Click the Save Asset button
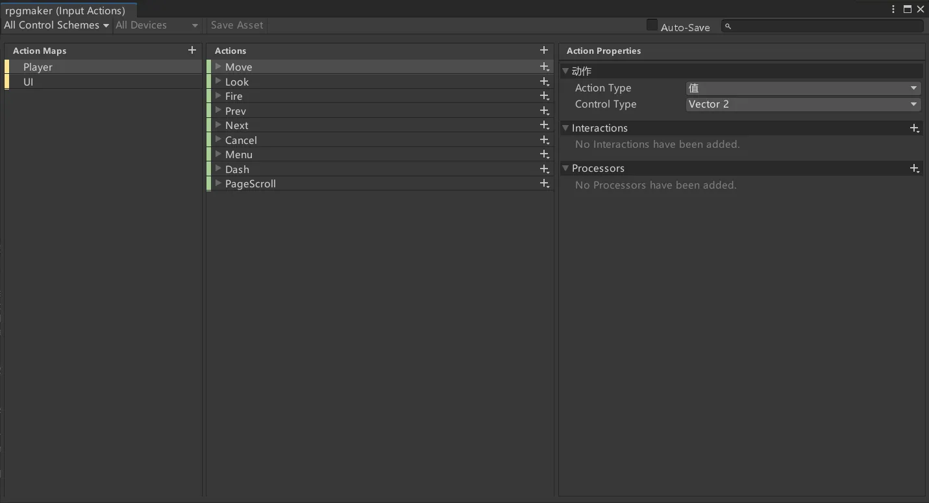Image resolution: width=929 pixels, height=503 pixels. tap(237, 25)
